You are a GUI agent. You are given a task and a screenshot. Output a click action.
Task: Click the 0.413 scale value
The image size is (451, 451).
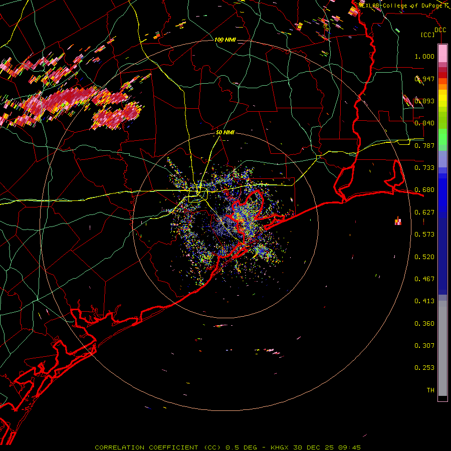[424, 301]
